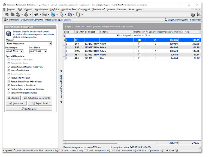Toggle the Vanzari cu Ridicata checkbox
This screenshot has height=157, width=209.
click(9, 70)
